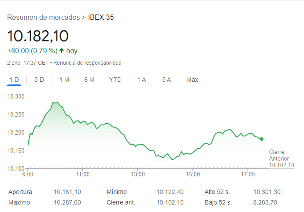Open the Máx. range tab
The height and width of the screenshot is (212, 304).
point(193,80)
